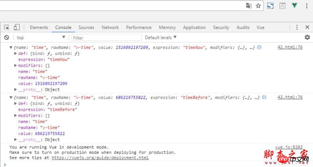The image size is (313, 167).
Task: Switch to the Elements tab
Action: tap(39, 27)
